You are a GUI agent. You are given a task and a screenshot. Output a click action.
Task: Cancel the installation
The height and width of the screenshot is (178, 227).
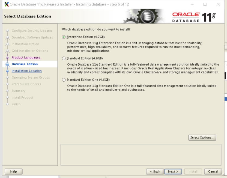[213, 171]
